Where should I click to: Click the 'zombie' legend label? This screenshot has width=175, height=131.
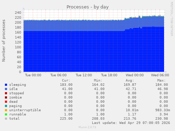[15, 97]
